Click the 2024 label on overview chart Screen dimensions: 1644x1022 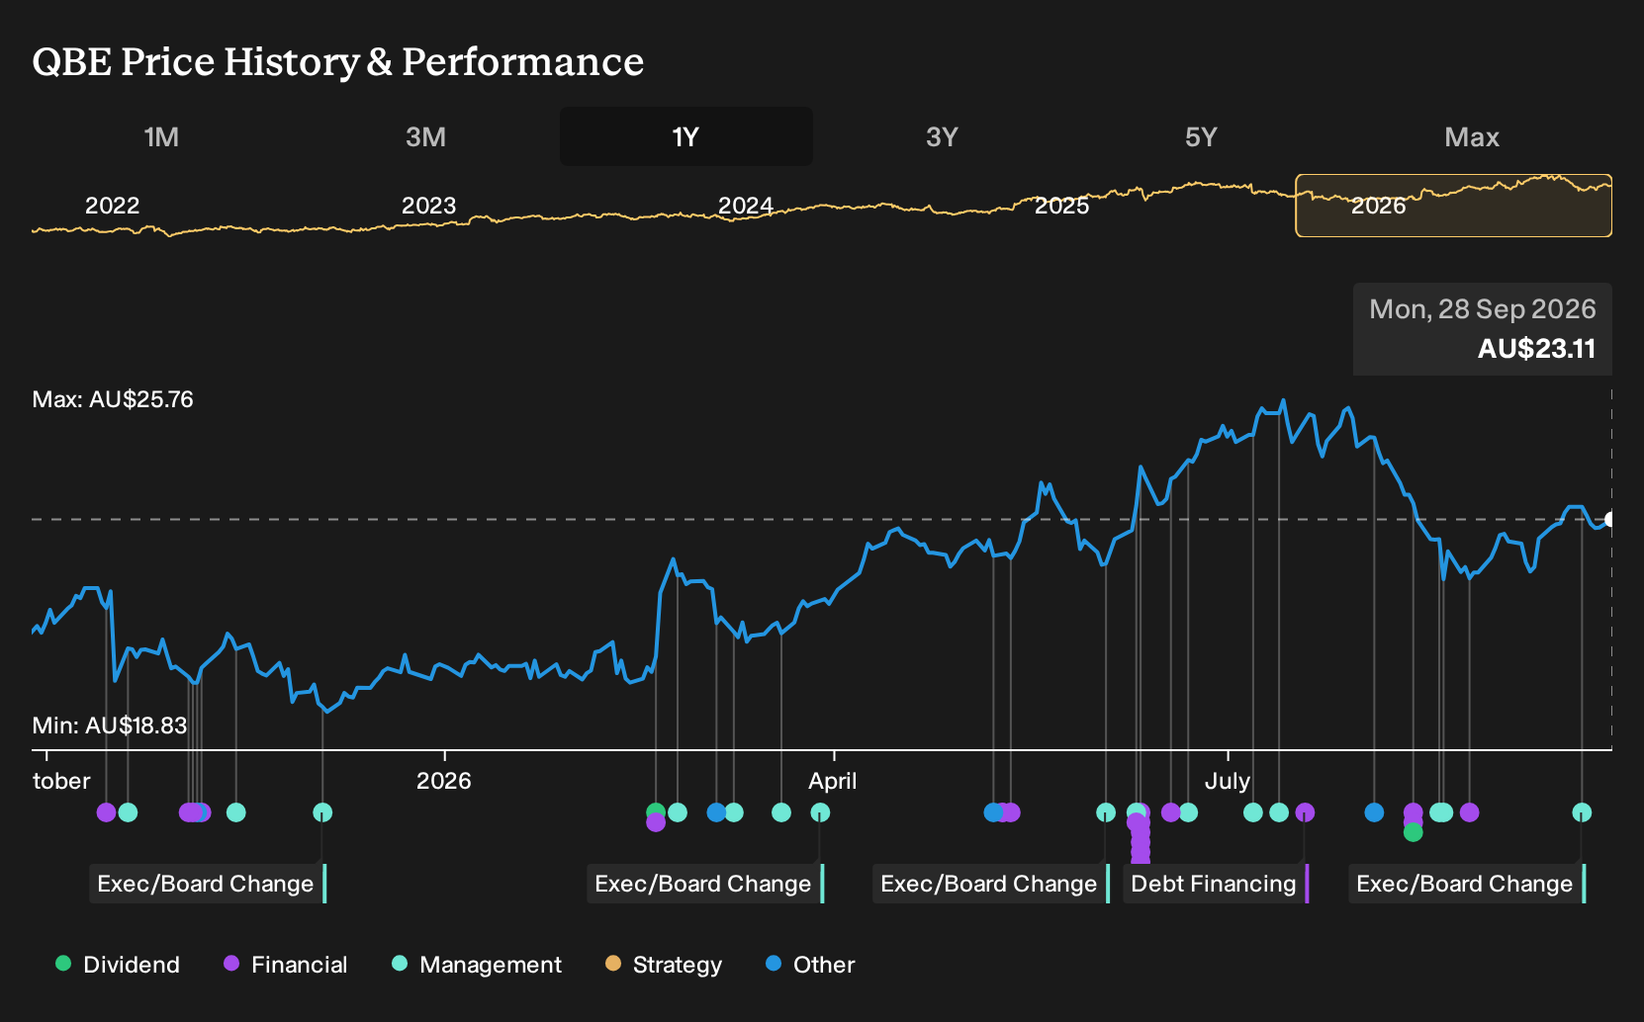tap(745, 206)
